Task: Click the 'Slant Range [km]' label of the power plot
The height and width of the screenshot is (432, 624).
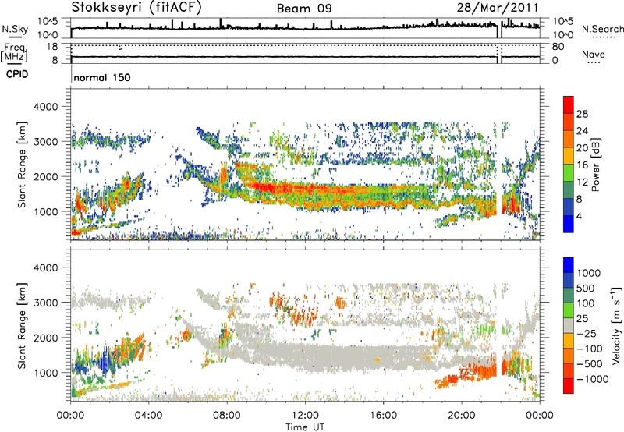Action: (22, 165)
